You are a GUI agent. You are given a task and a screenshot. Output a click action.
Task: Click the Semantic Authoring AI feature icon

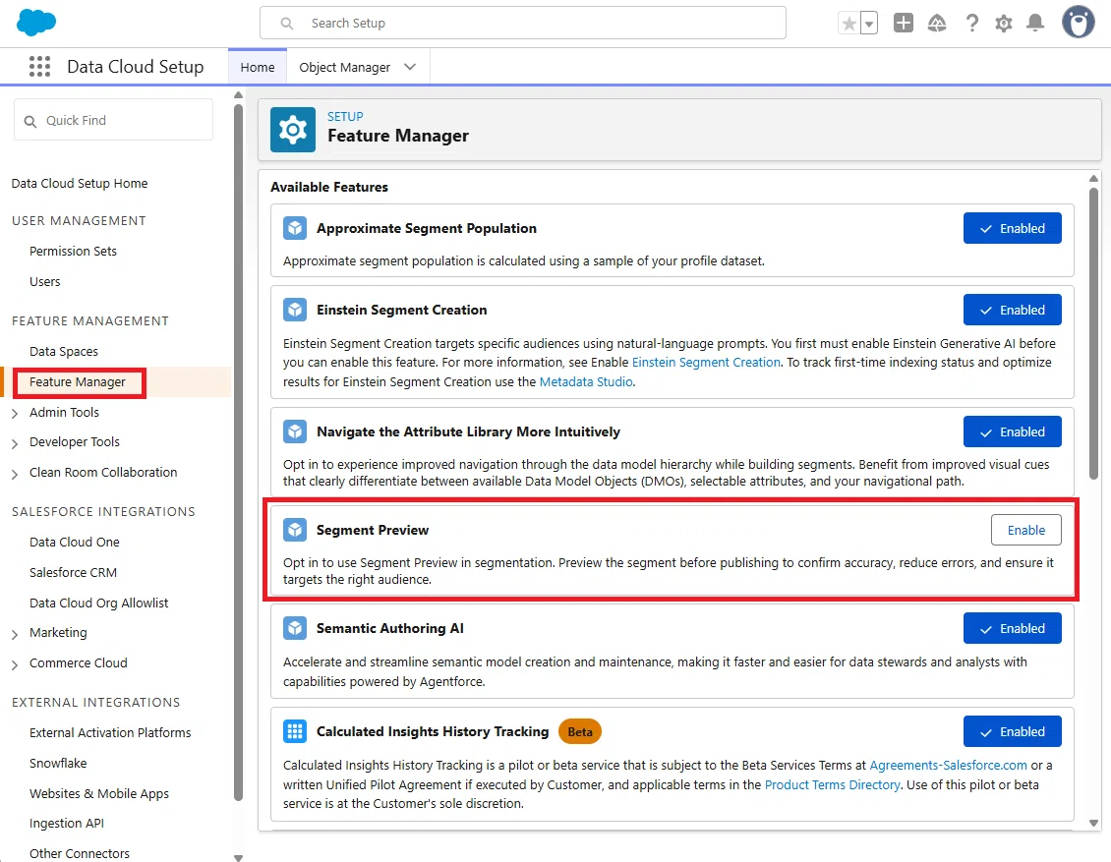point(295,628)
